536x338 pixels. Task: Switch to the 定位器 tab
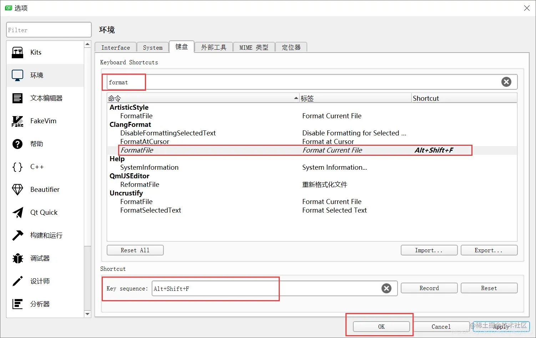291,48
